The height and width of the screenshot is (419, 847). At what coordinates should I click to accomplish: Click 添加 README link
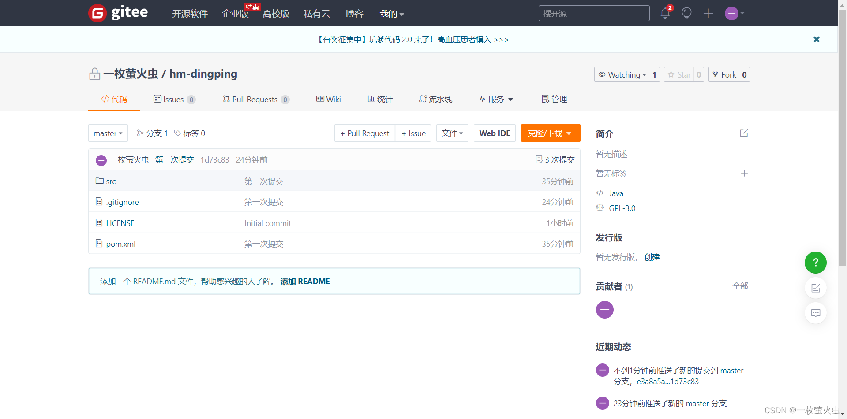coord(305,281)
